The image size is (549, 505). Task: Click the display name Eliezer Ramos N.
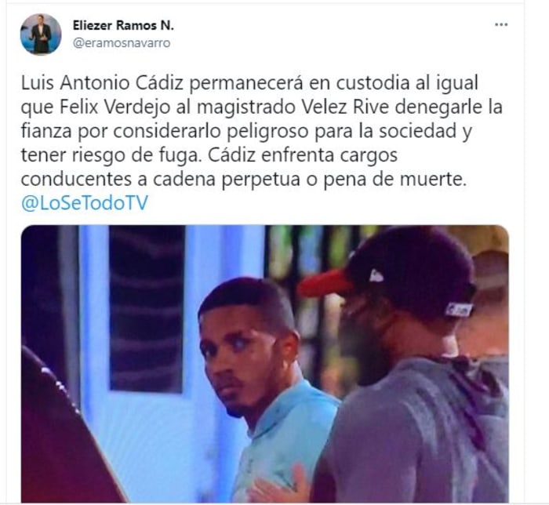point(123,25)
